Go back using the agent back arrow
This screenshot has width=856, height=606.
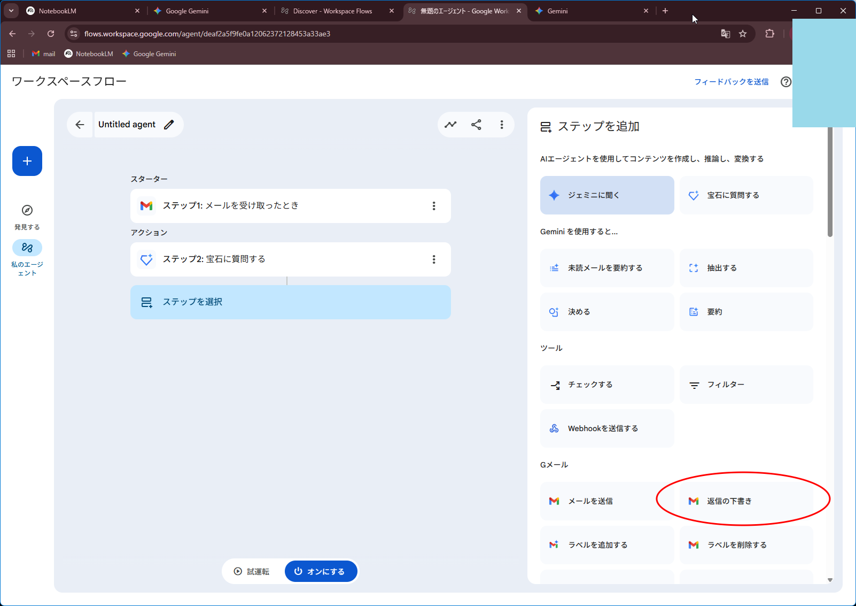click(x=80, y=125)
